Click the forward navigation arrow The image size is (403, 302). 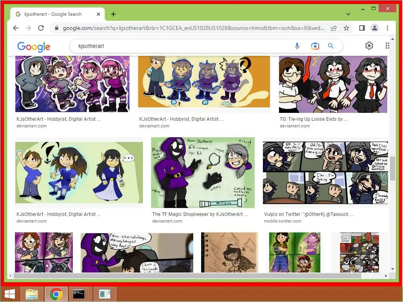(28, 28)
